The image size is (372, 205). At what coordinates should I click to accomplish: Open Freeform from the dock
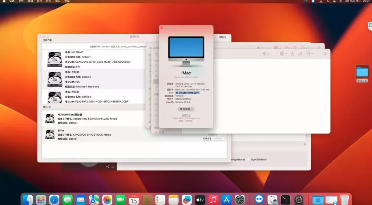187,200
